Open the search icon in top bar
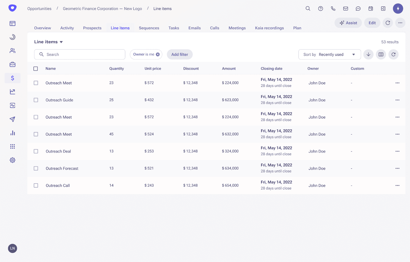 point(308,8)
